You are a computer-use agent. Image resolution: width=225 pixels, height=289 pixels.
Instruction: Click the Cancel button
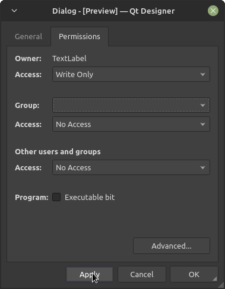[142, 274]
